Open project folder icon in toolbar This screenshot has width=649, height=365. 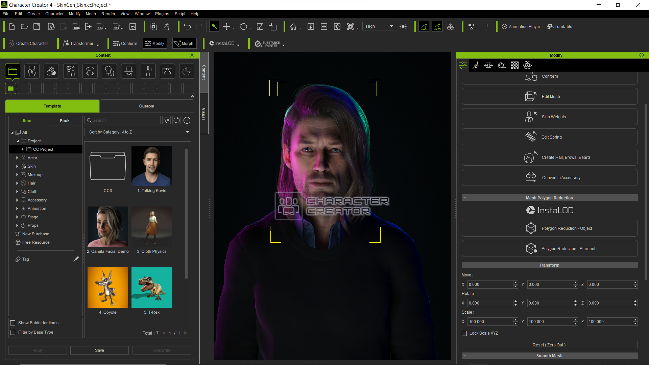(x=24, y=26)
